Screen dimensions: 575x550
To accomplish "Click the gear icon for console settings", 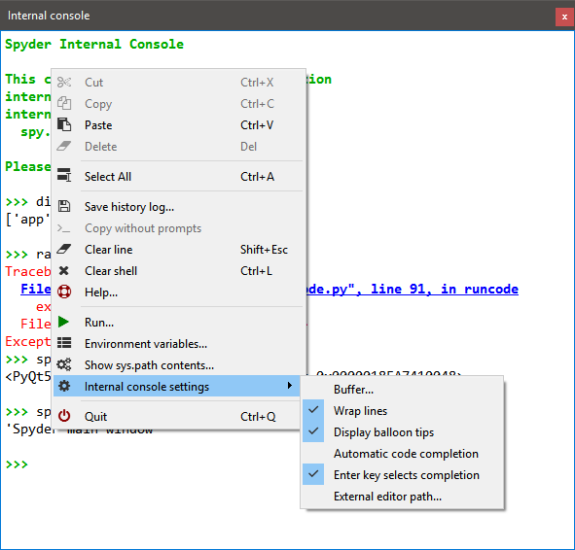I will 64,386.
